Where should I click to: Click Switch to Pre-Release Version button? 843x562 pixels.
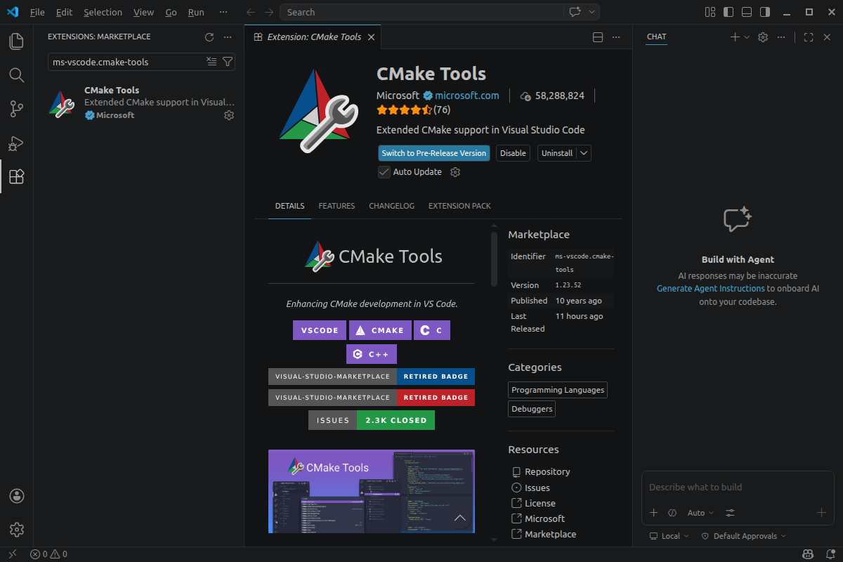[433, 153]
